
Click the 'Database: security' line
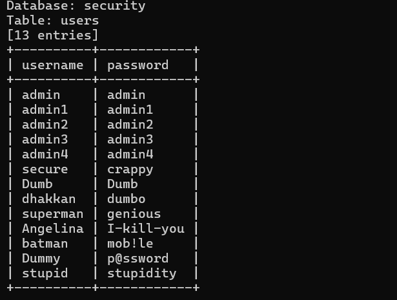pos(76,6)
